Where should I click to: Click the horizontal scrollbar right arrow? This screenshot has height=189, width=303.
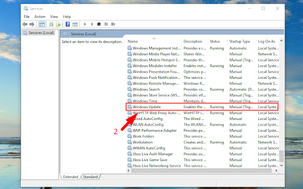coord(276,171)
